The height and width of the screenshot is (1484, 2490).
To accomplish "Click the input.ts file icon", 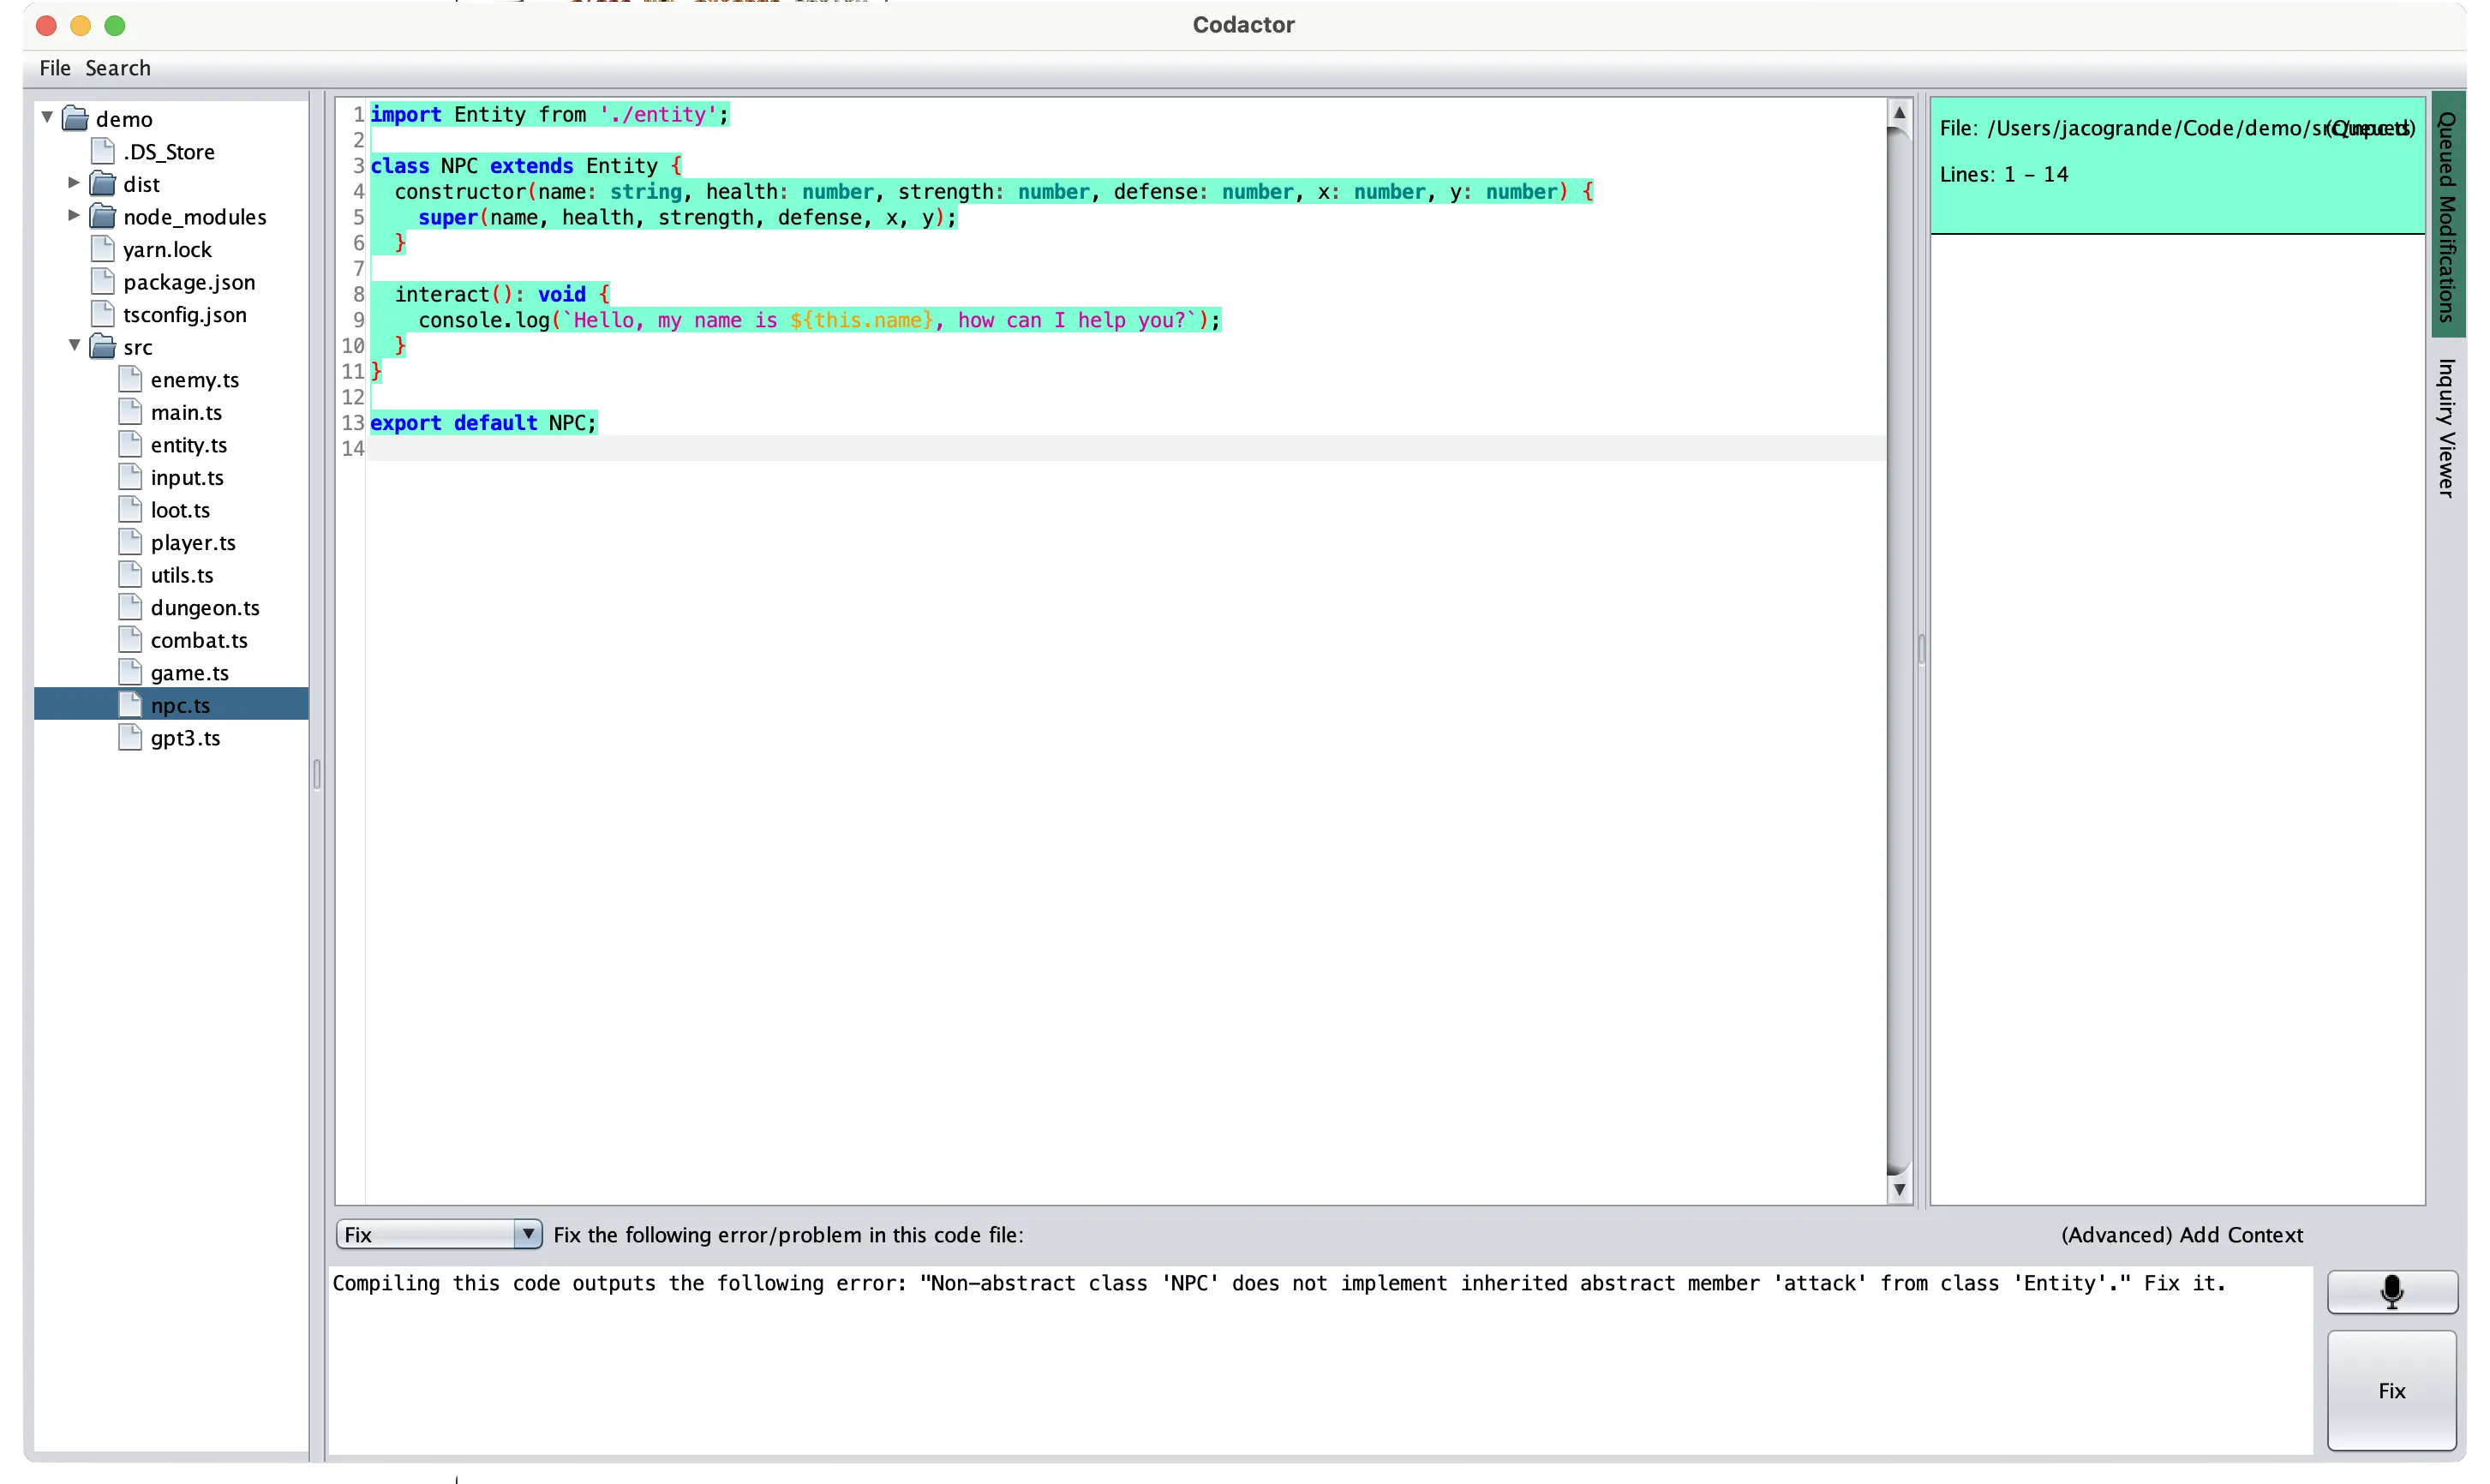I will point(130,477).
